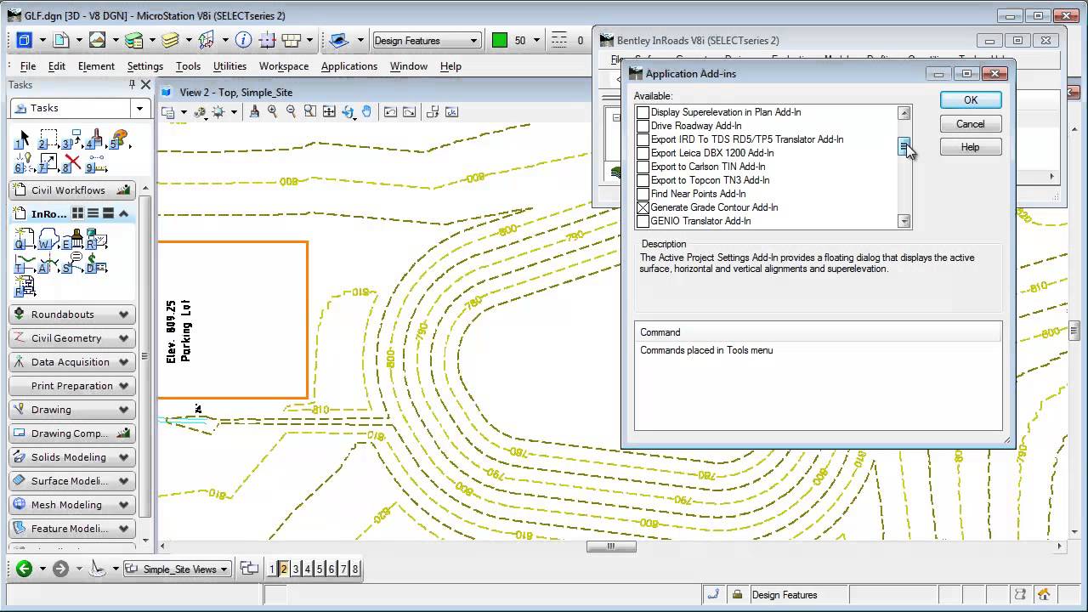Open the Applications menu
This screenshot has width=1088, height=612.
point(349,66)
